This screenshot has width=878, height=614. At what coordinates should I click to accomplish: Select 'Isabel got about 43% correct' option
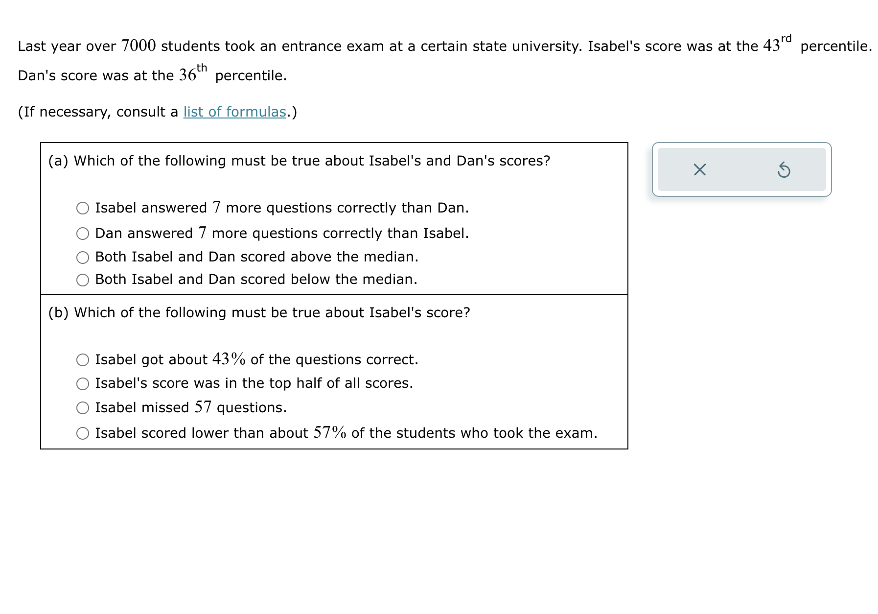[x=83, y=360]
